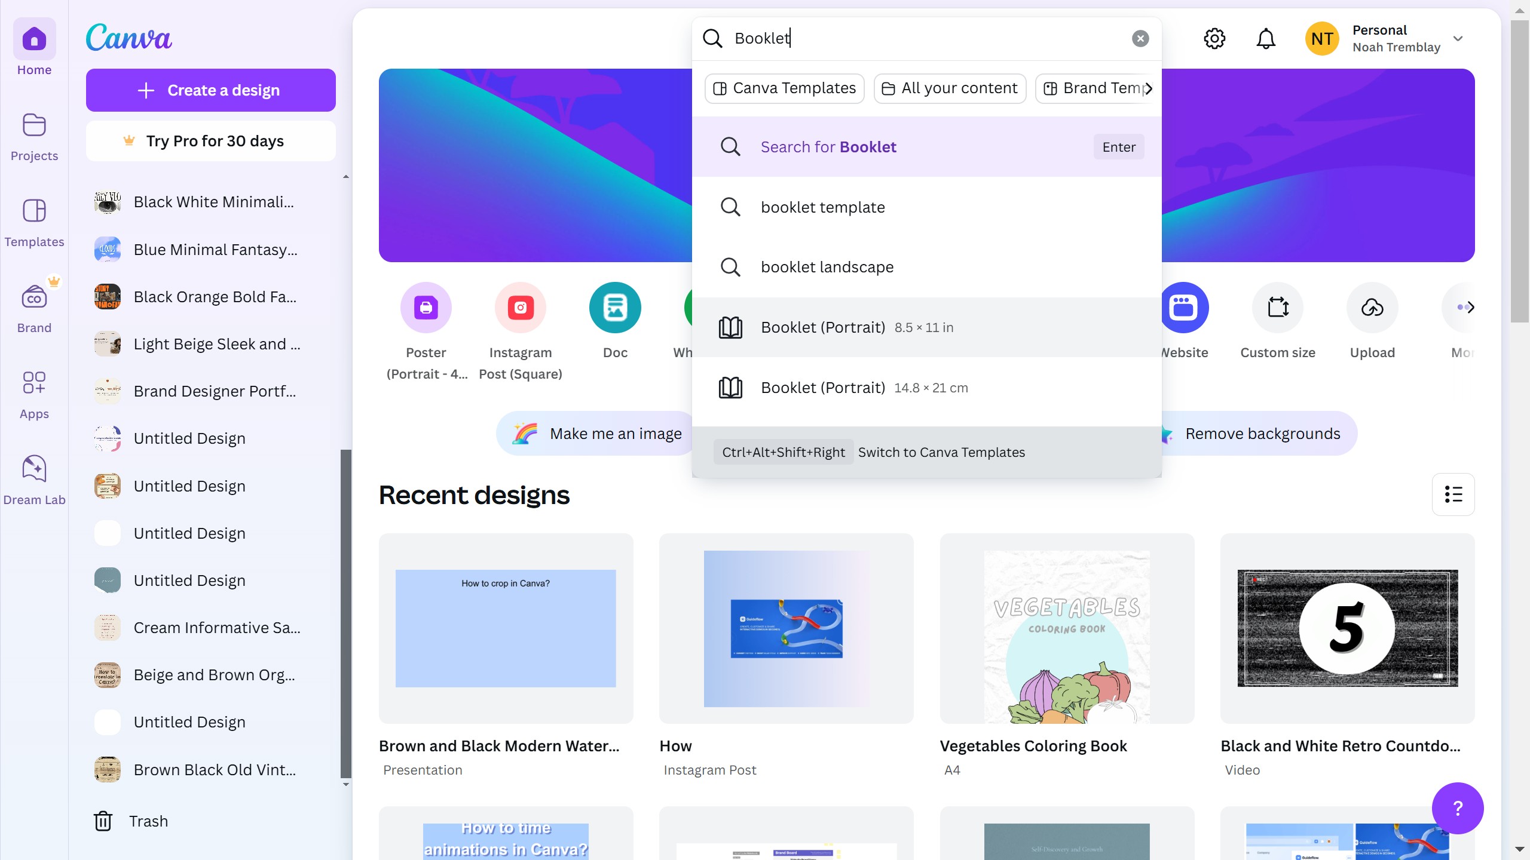
Task: Select the Canva Templates filter chip
Action: (x=784, y=88)
